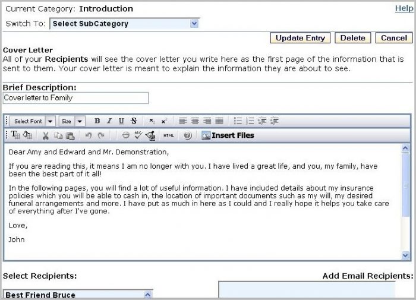Undo the last edit

click(89, 135)
